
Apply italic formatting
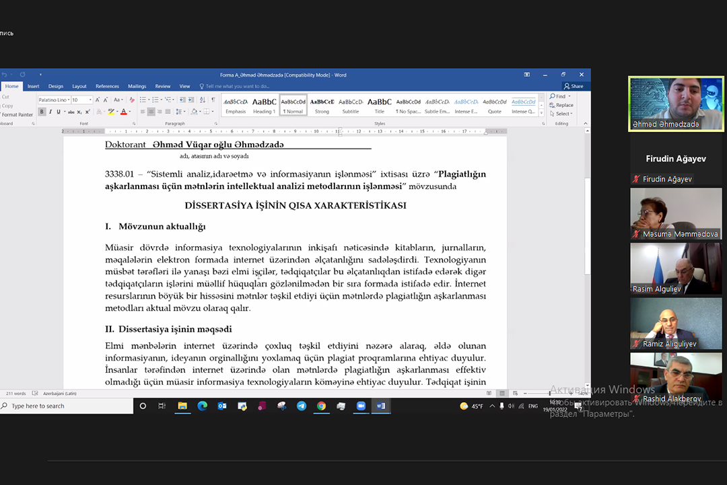coord(50,112)
